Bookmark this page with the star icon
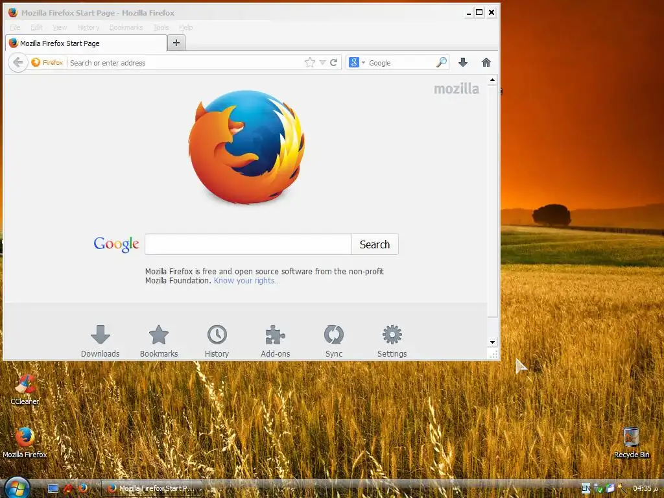This screenshot has height=498, width=664. [x=310, y=63]
